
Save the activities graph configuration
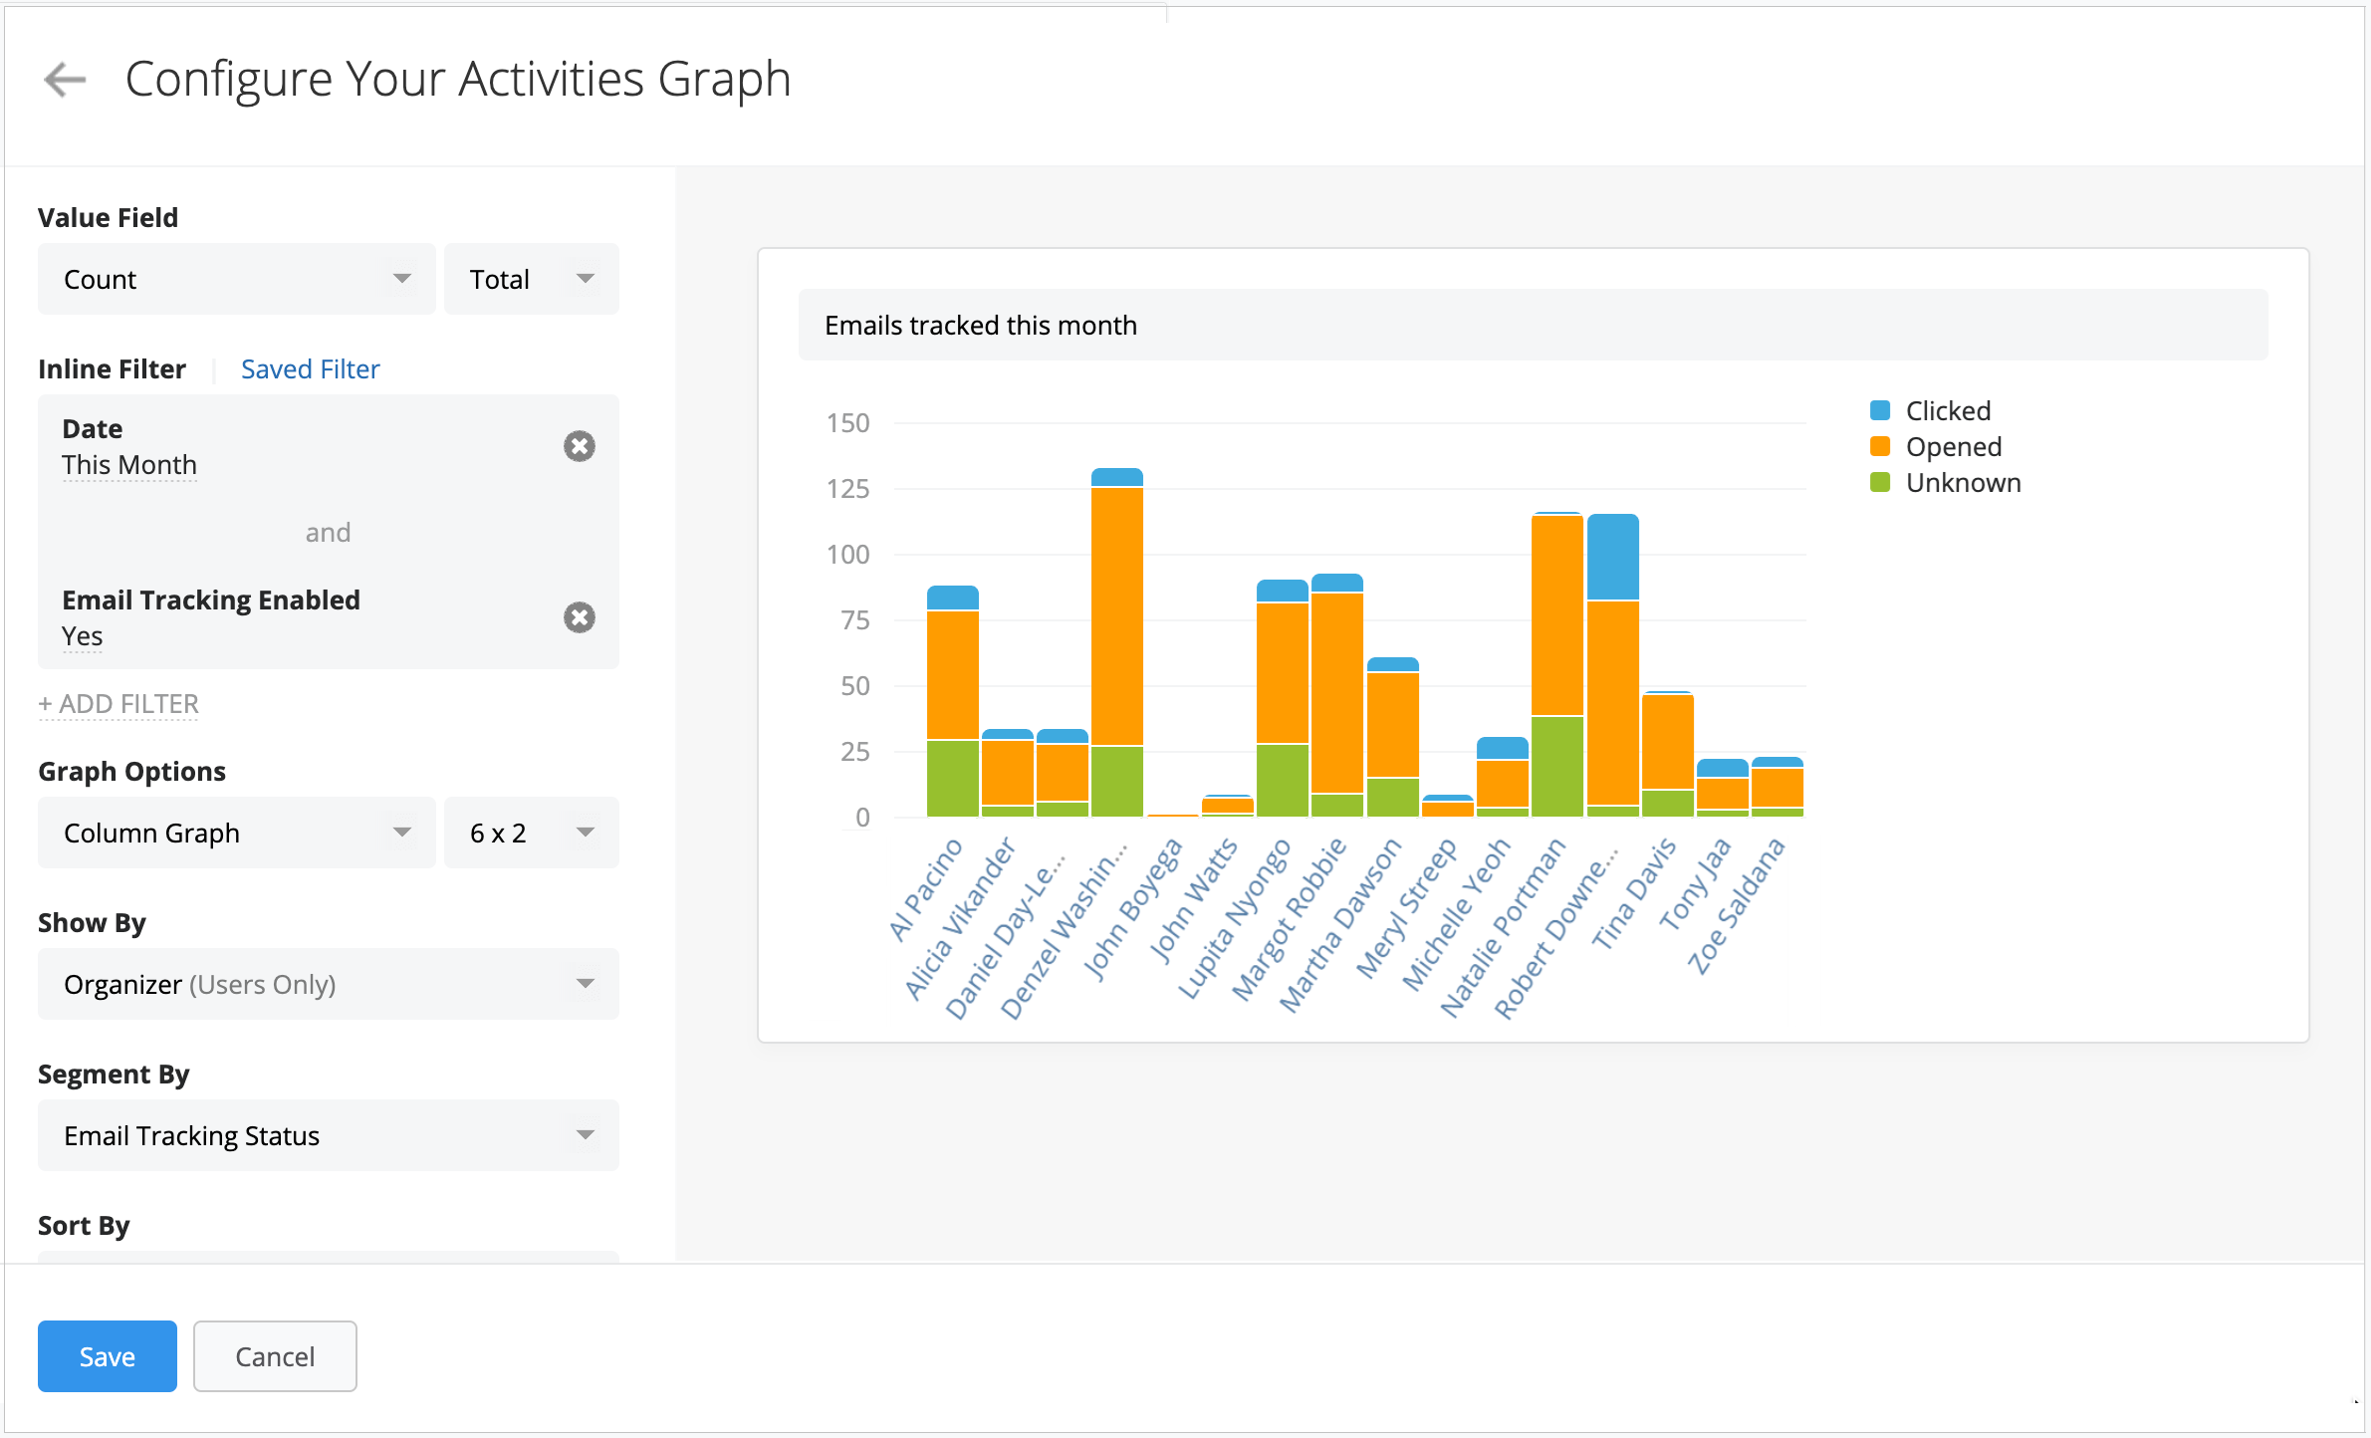pyautogui.click(x=107, y=1355)
